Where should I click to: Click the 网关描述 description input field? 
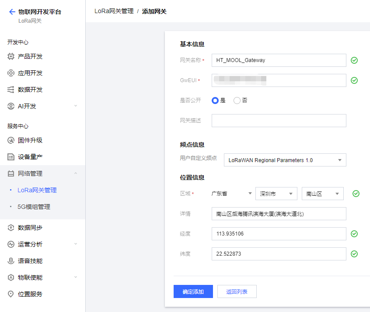279,120
